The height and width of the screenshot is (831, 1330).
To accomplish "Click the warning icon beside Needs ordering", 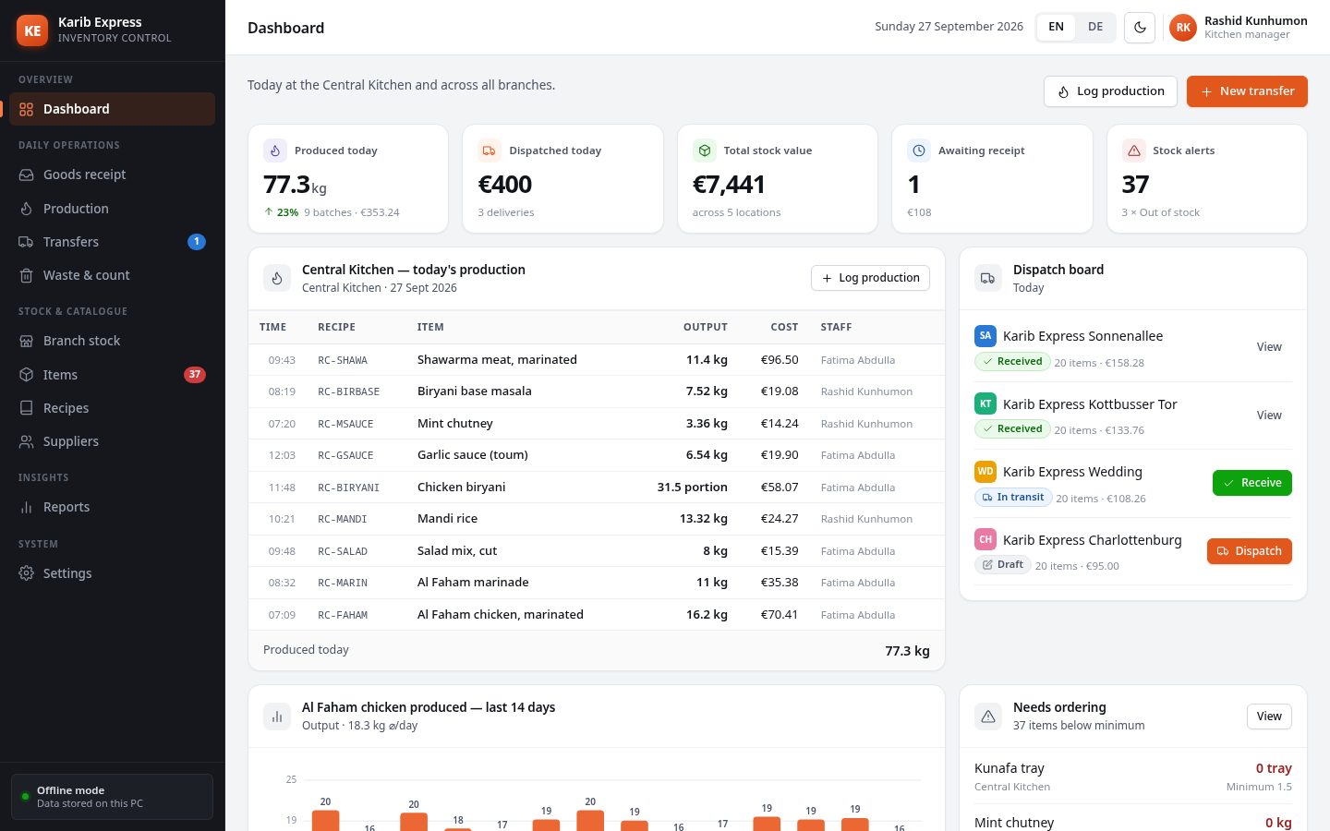I will tap(988, 716).
